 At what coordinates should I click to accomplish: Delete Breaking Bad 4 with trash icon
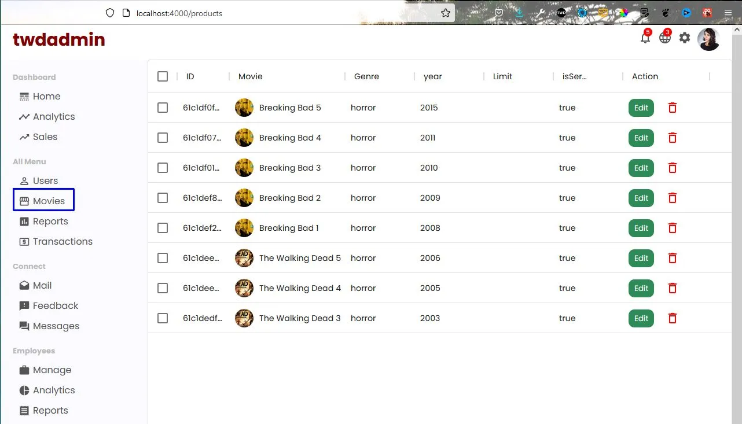pos(673,138)
